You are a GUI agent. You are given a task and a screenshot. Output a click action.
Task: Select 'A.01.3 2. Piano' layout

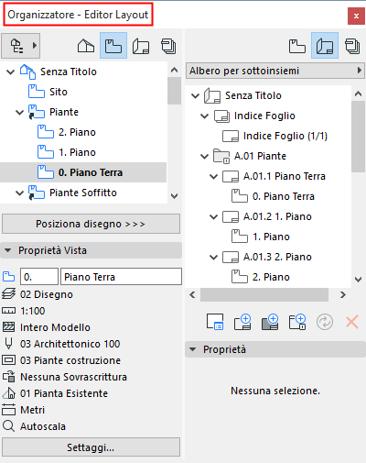[x=267, y=257]
